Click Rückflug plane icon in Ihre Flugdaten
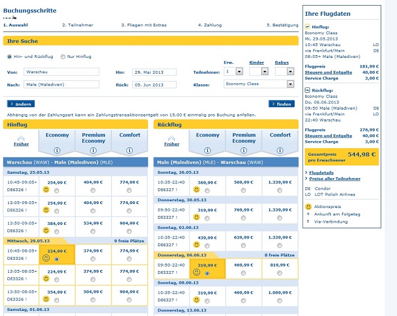The height and width of the screenshot is (316, 397). 308,90
